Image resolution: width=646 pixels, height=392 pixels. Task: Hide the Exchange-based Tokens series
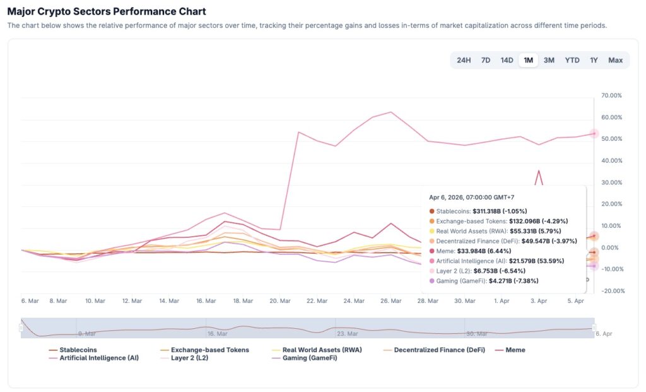click(209, 350)
